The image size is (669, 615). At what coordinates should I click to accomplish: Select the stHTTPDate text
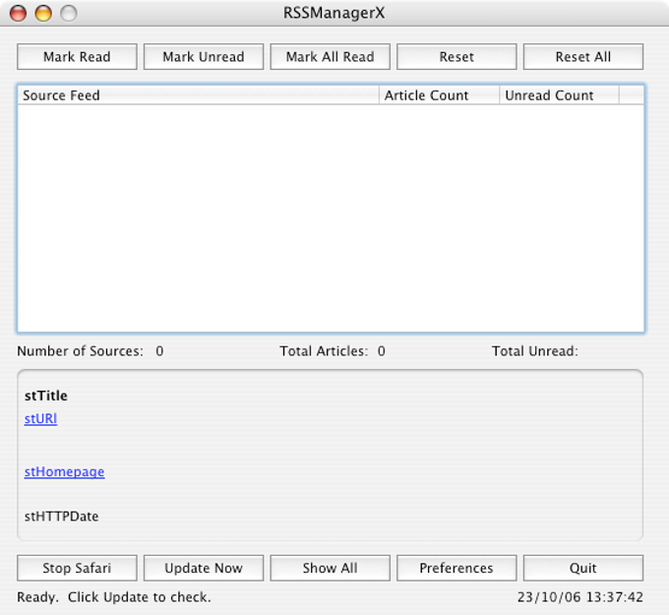click(61, 517)
